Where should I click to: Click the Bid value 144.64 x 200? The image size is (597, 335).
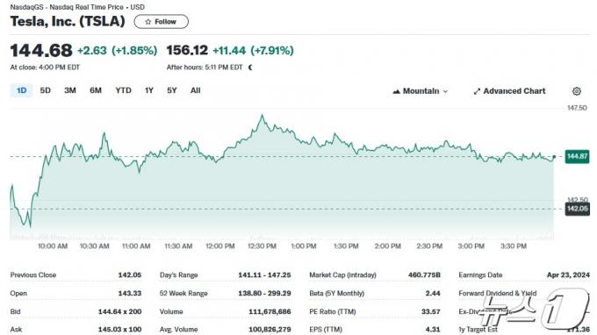pos(119,311)
